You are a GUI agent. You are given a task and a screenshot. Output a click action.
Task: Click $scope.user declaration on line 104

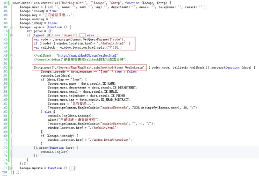114,7
